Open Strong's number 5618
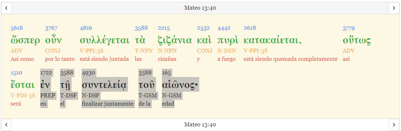The height and width of the screenshot is (131, 401). tap(17, 28)
